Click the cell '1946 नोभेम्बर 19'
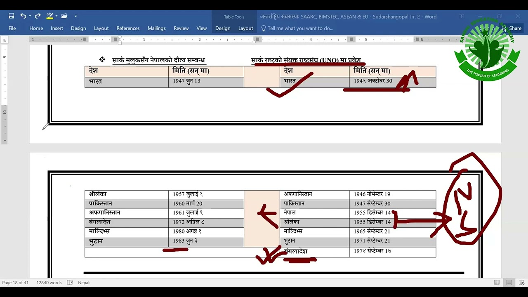The width and height of the screenshot is (528, 297). coord(392,194)
